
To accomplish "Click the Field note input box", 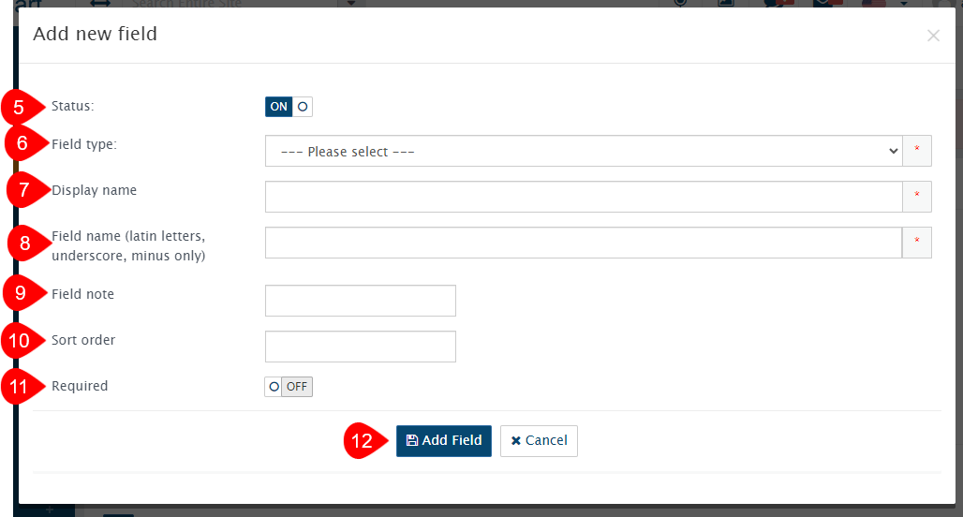I will tap(361, 301).
